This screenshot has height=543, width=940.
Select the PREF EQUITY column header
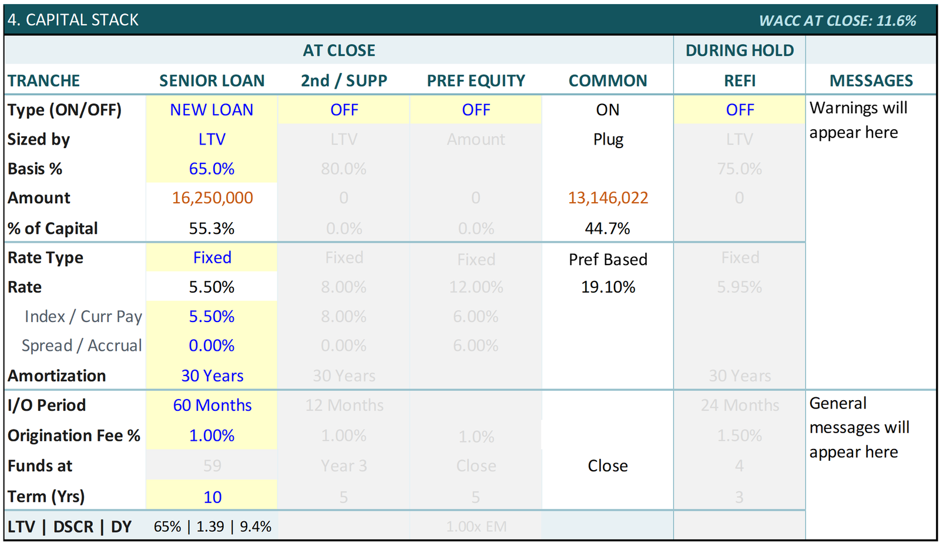pos(476,81)
